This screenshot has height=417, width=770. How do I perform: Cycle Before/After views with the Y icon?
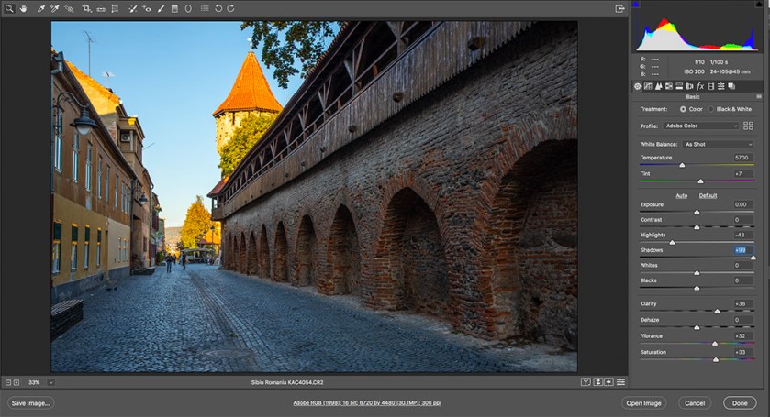[586, 382]
